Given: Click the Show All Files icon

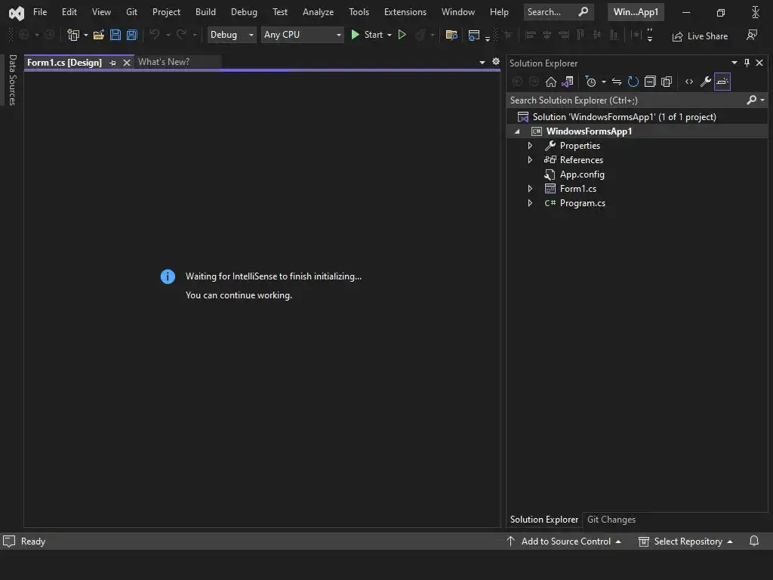Looking at the screenshot, I should [667, 82].
